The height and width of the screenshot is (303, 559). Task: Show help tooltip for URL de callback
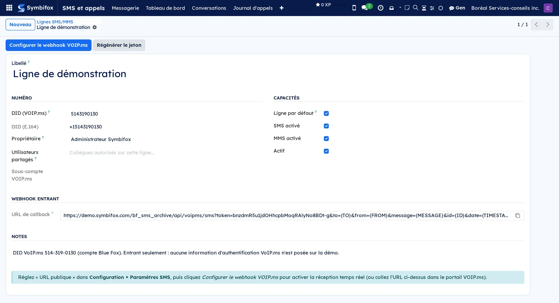pos(52,213)
